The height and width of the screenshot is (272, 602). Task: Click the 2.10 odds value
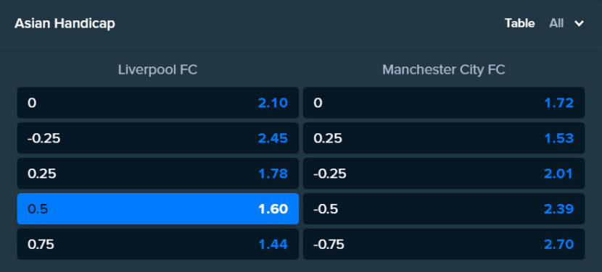pos(273,103)
